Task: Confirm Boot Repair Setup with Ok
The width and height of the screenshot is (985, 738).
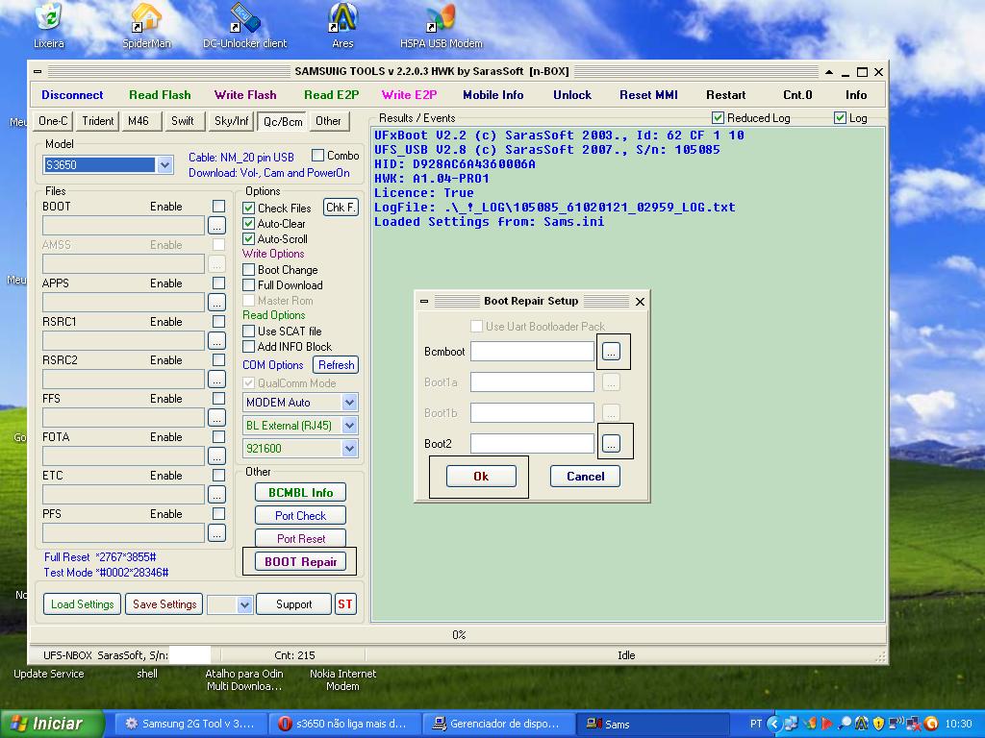Action: [481, 477]
